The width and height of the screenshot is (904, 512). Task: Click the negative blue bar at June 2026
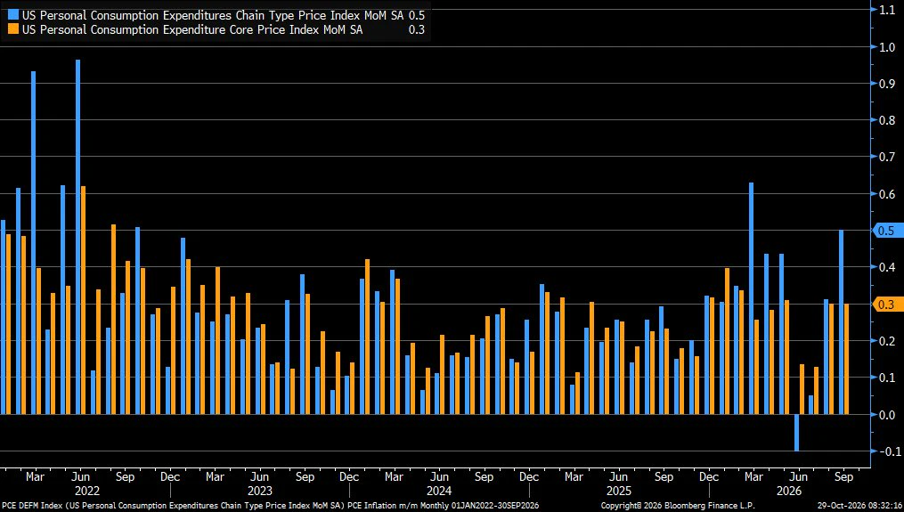[x=797, y=433]
